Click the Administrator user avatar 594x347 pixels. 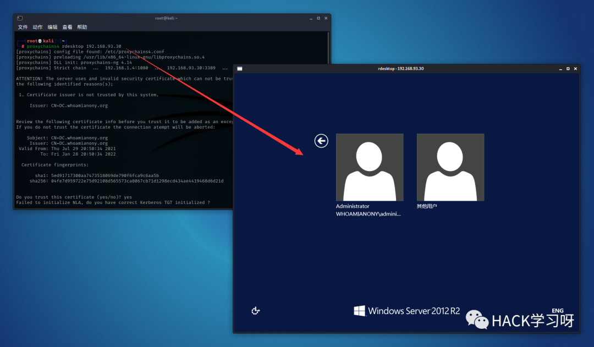click(x=370, y=167)
